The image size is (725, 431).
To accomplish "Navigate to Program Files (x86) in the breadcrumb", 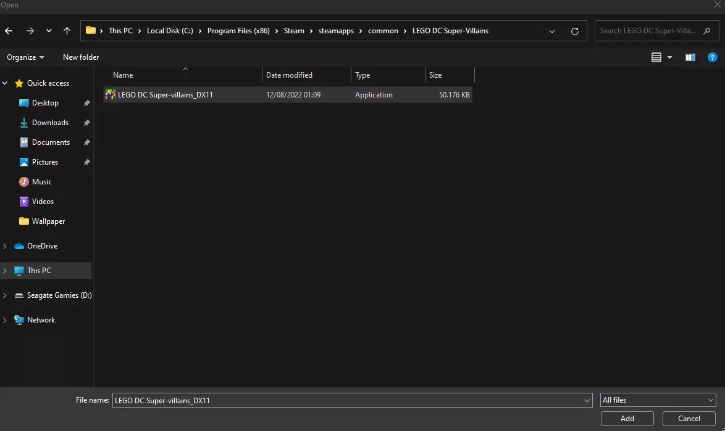I will click(x=238, y=31).
